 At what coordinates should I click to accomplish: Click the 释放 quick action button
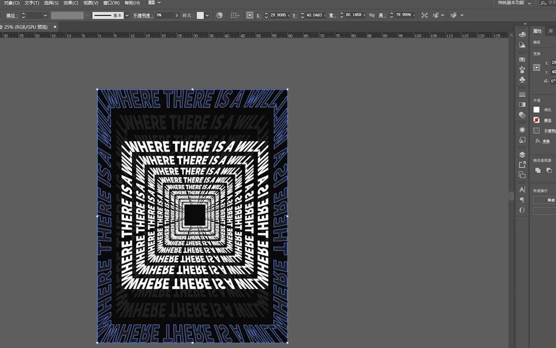[544, 200]
